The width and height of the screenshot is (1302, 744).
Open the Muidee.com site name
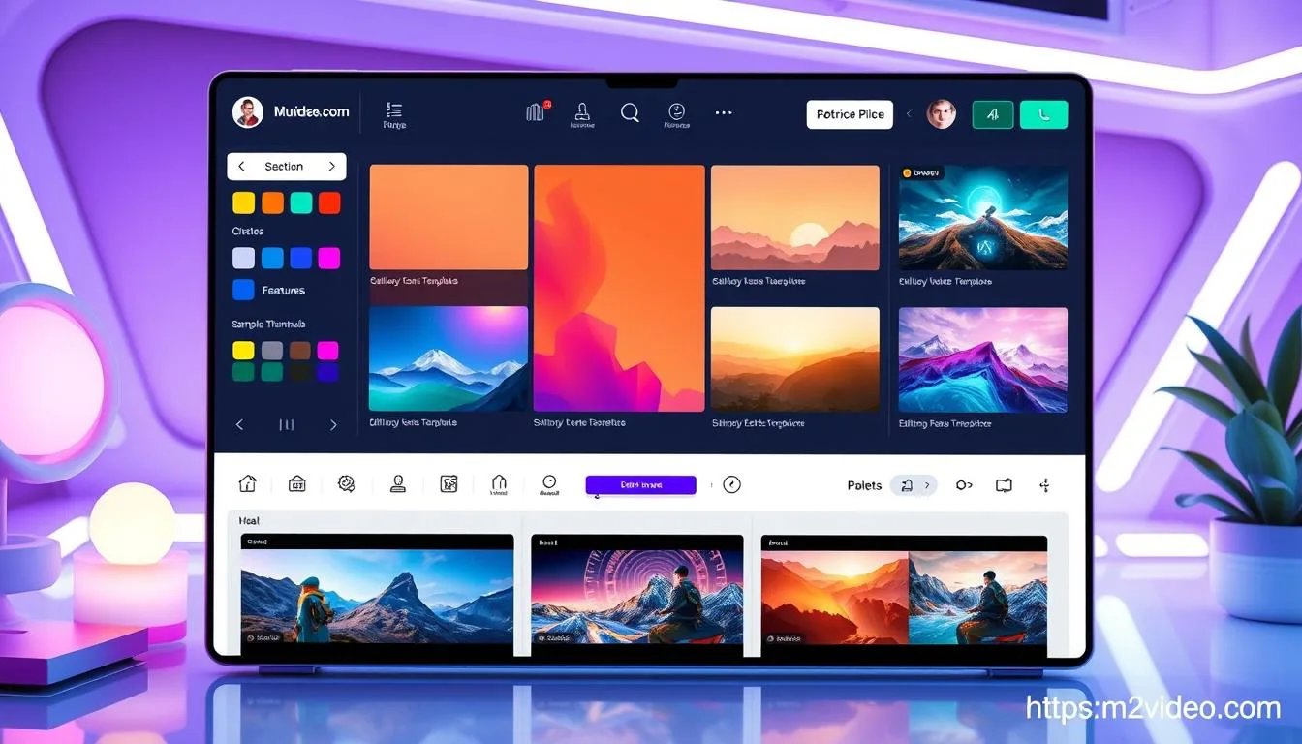coord(310,111)
